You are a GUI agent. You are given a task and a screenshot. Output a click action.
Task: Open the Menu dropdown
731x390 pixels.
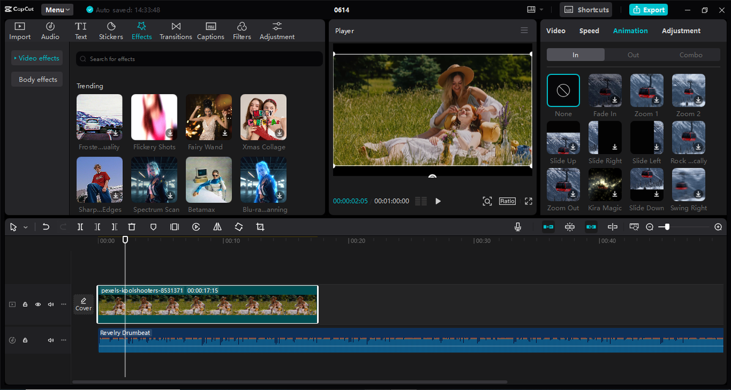(57, 10)
